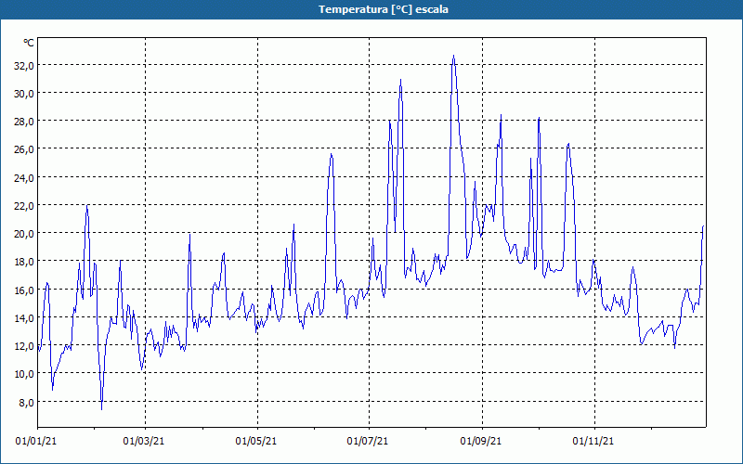
Task: Click the 22,0 y-axis label
Action: [x=24, y=206]
